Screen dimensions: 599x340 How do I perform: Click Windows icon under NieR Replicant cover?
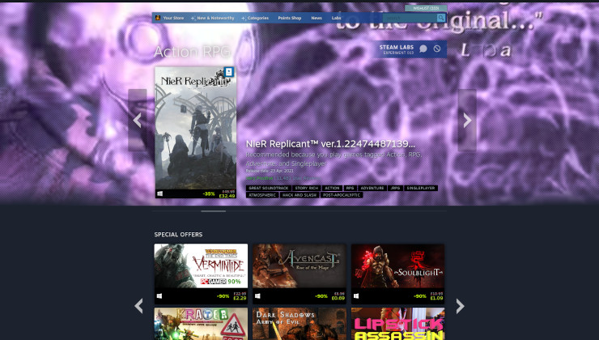click(x=159, y=193)
